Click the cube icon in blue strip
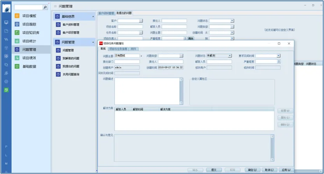Viewport: 324px width, 174px height. click(6, 48)
